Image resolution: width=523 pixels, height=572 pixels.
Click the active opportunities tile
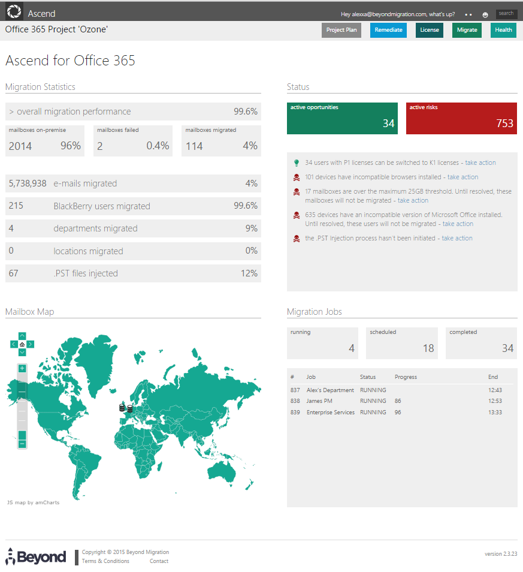point(342,118)
